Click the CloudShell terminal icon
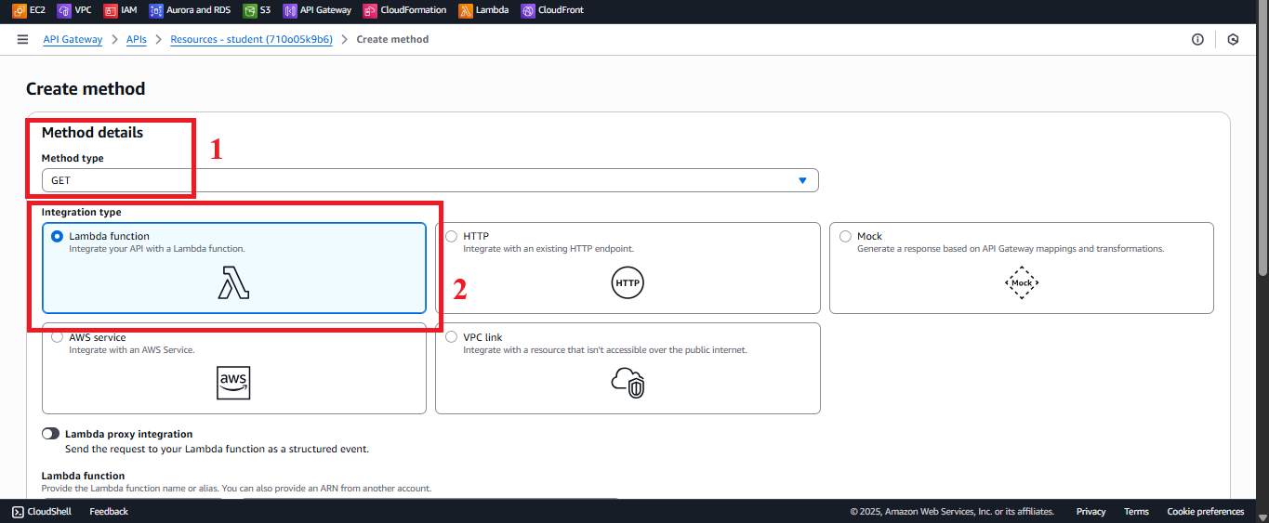The width and height of the screenshot is (1269, 523). 18,511
